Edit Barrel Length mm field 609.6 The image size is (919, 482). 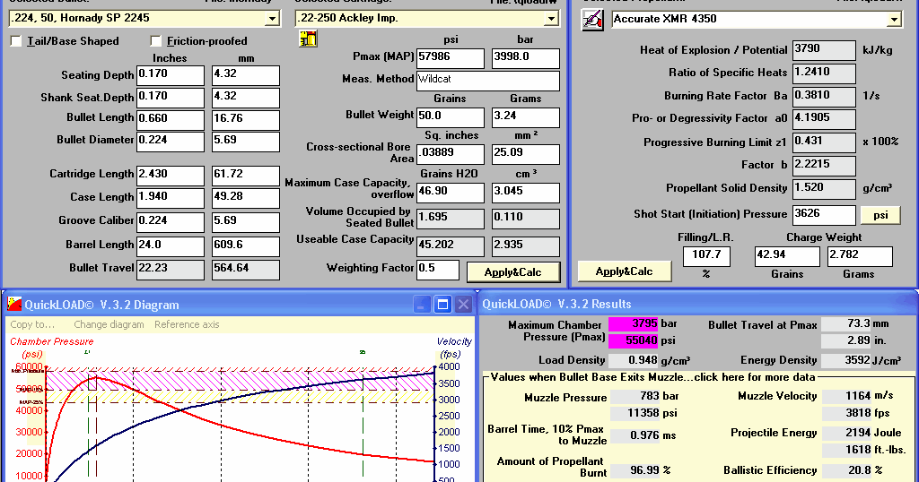tap(245, 246)
